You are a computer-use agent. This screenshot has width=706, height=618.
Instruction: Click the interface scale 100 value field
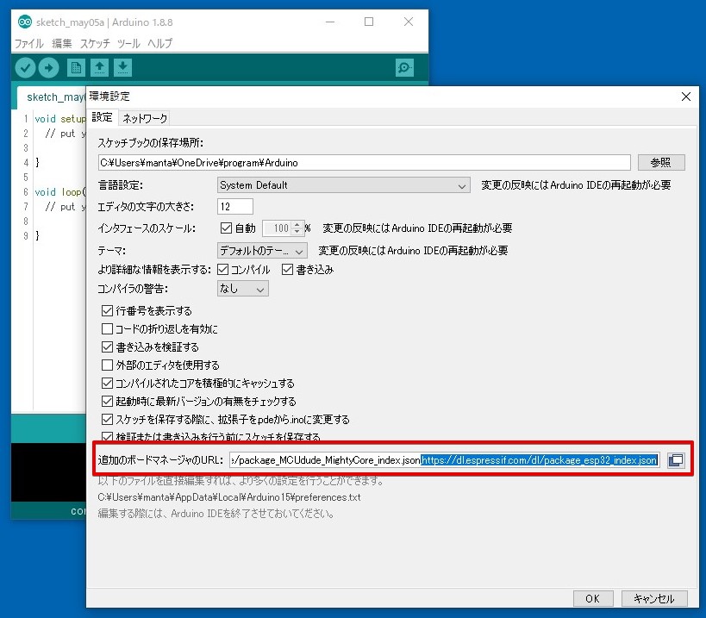[278, 228]
